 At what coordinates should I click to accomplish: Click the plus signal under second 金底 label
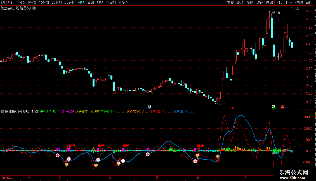(98, 160)
